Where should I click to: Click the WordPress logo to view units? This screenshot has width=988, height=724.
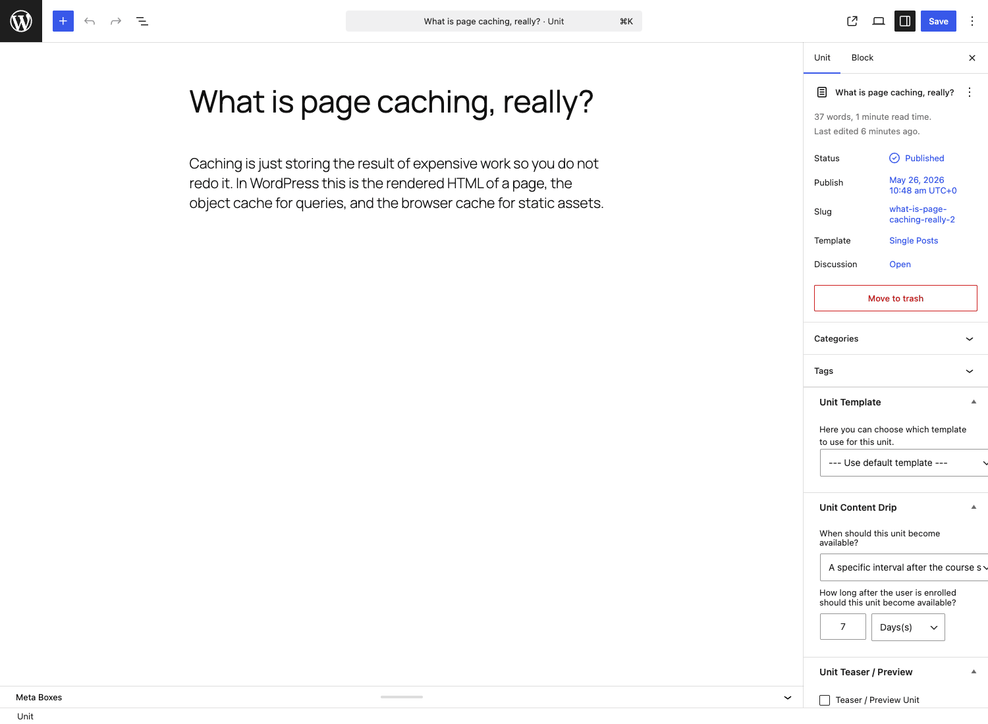coord(21,21)
